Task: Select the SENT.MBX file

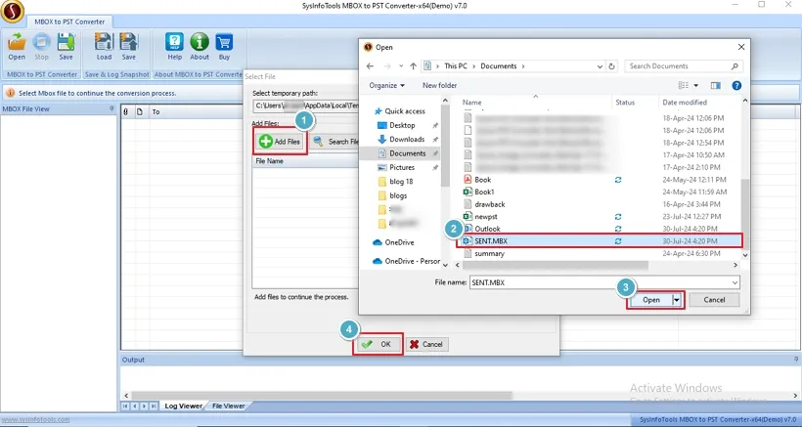Action: click(x=600, y=241)
